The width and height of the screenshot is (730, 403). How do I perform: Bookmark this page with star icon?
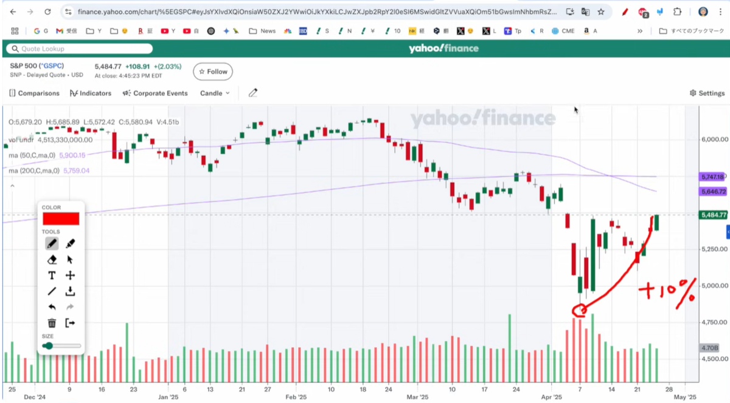point(601,12)
